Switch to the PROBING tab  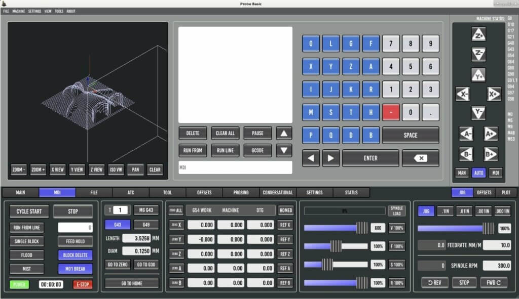click(x=240, y=192)
